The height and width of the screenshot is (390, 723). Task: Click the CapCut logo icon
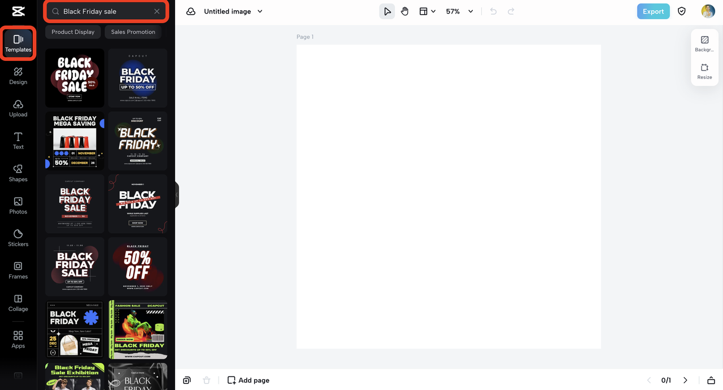[18, 12]
